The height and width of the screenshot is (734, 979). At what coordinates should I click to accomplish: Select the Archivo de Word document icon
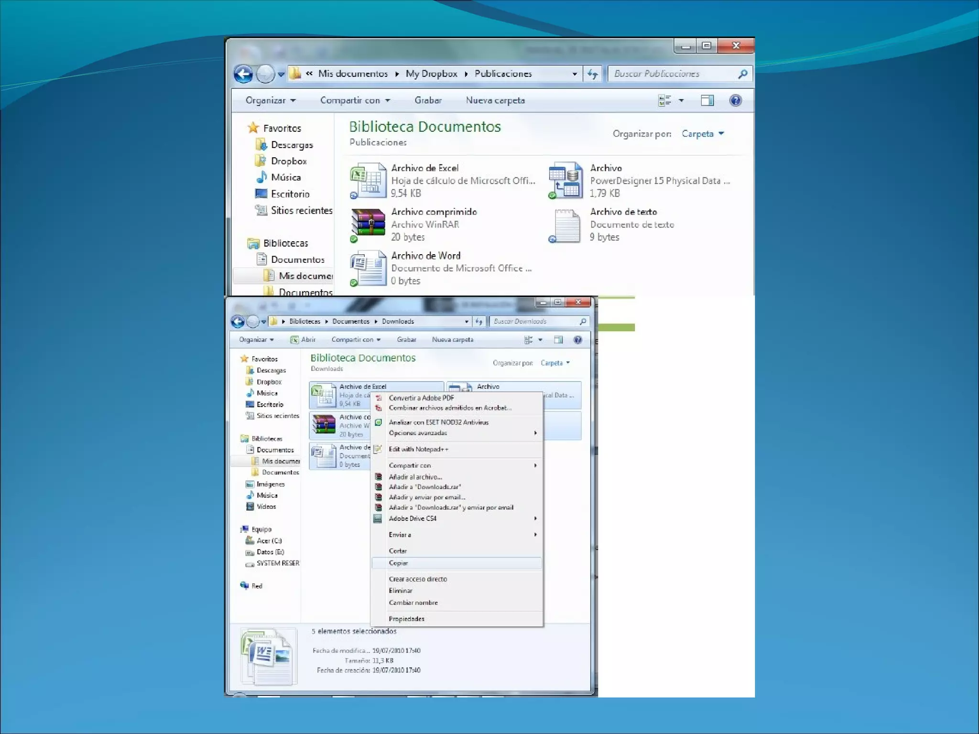[x=368, y=268]
